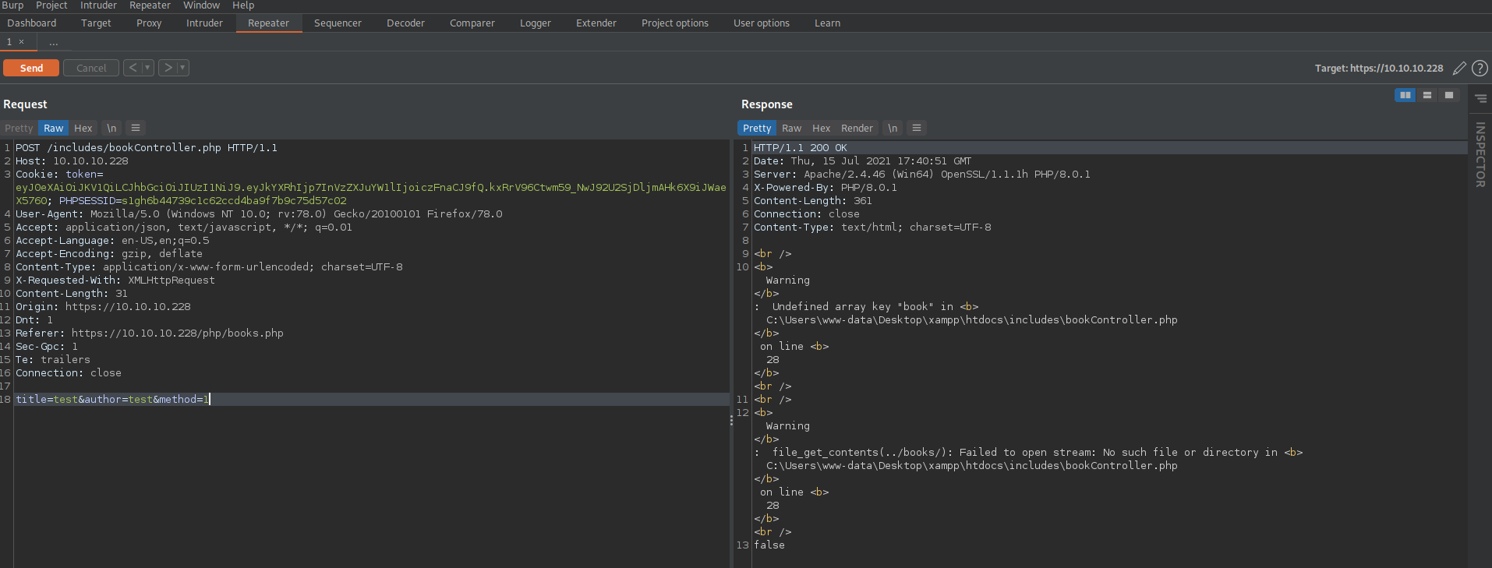Open the Project menu
Viewport: 1492px width, 568px height.
pos(51,5)
